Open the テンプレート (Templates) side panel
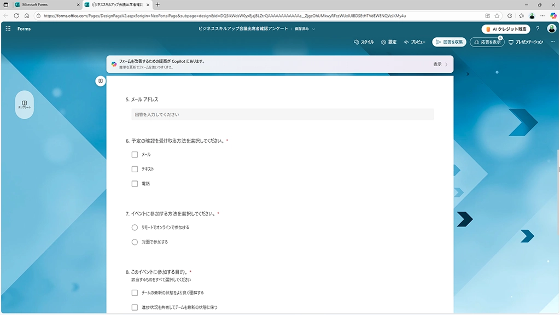 tap(24, 104)
